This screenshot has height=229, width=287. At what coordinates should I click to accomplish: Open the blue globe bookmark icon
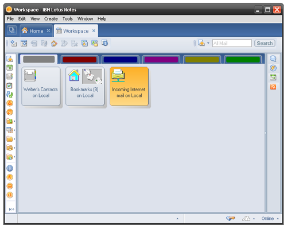click(10, 168)
